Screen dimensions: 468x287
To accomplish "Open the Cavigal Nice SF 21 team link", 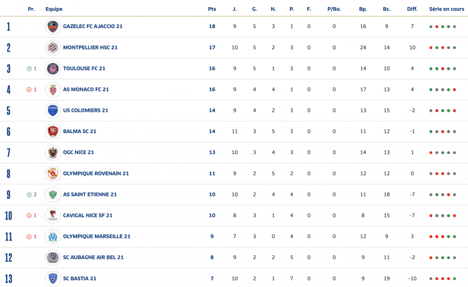I will pyautogui.click(x=88, y=216).
